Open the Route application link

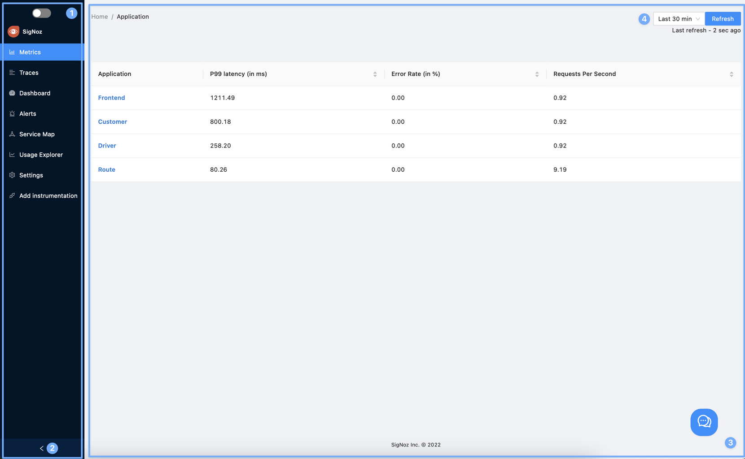pos(107,169)
